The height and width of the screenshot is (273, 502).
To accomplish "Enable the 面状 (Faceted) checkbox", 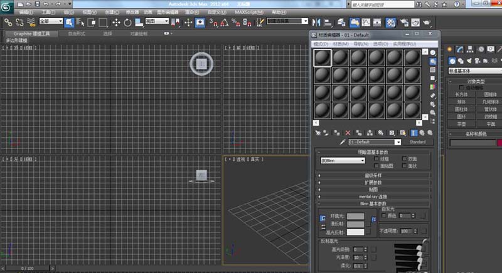I will click(x=404, y=166).
